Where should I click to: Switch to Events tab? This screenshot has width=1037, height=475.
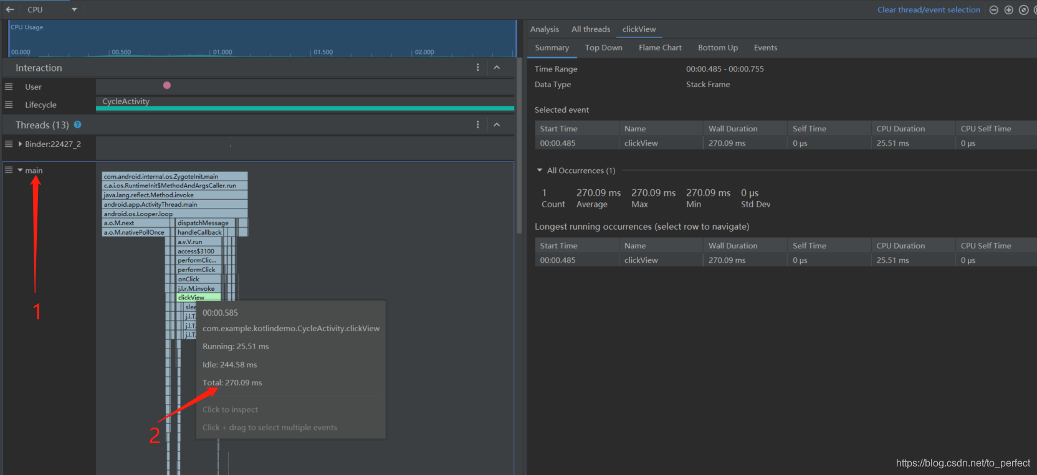point(765,48)
